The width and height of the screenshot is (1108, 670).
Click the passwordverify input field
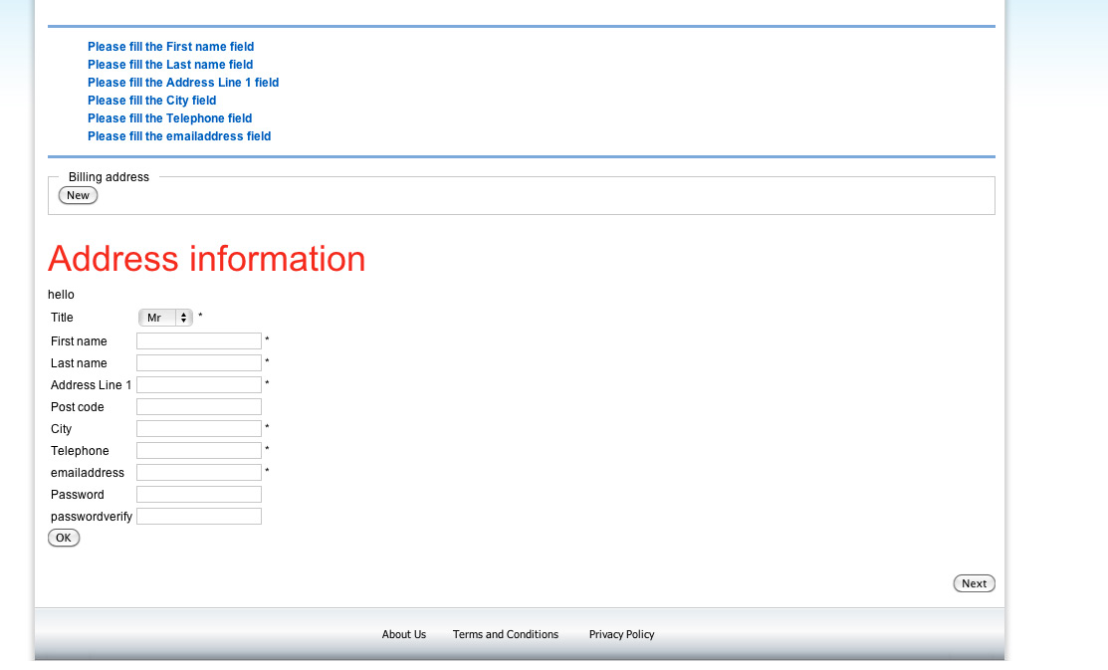click(198, 516)
